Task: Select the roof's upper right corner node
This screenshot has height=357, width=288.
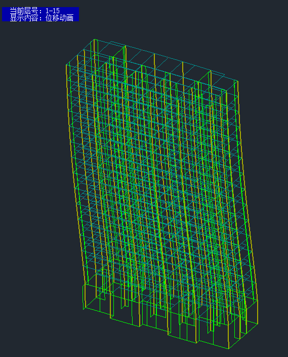Action: 238,81
